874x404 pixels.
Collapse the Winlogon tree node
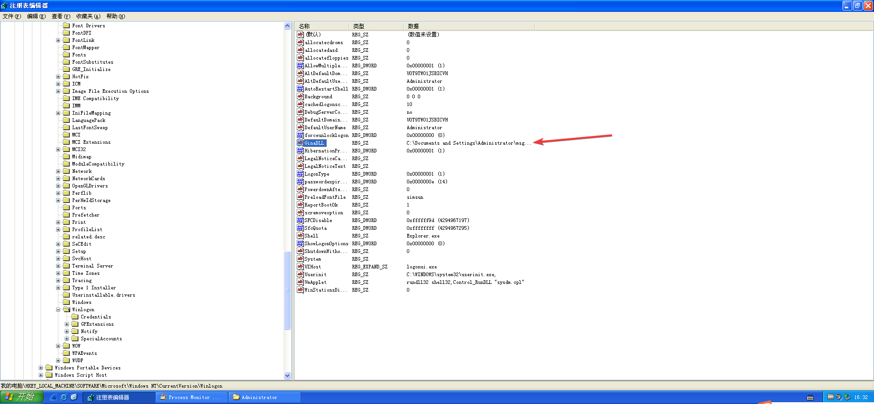[58, 309]
